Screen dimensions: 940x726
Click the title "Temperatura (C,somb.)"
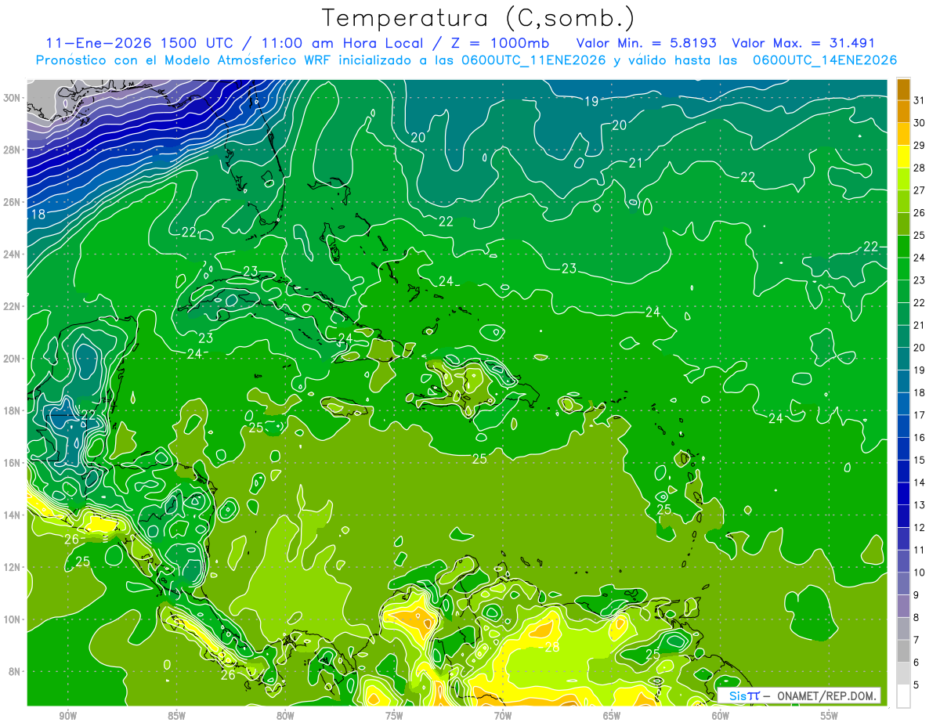click(479, 18)
